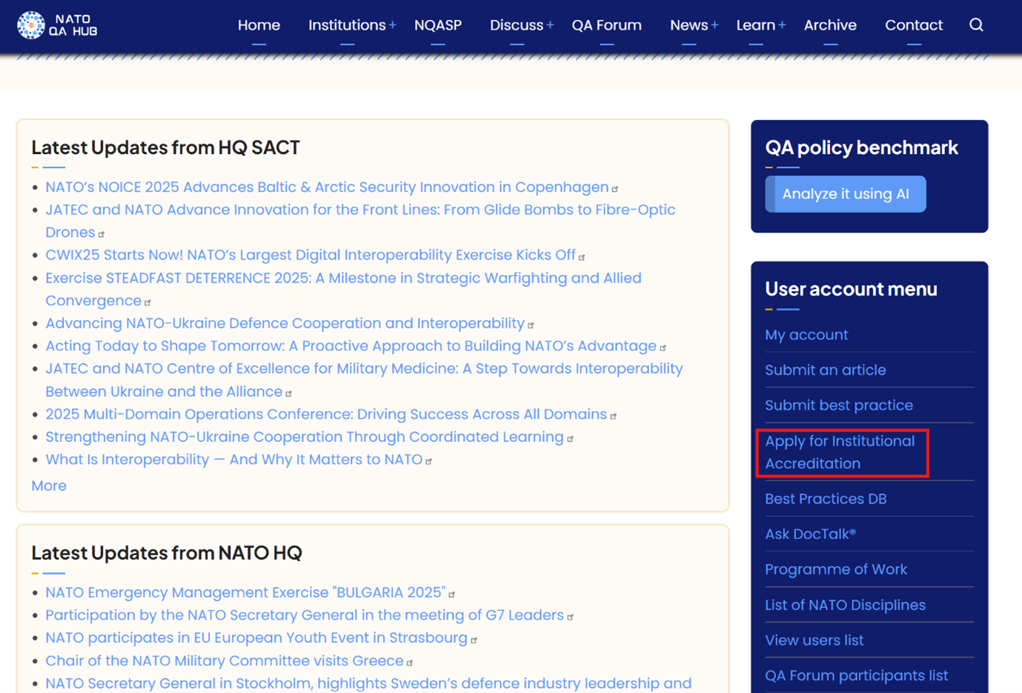Expand the Institutions navigation menu
1022x693 pixels.
point(348,24)
